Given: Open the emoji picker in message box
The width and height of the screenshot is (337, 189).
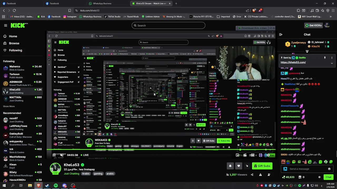Looking at the screenshot, I should 329,169.
